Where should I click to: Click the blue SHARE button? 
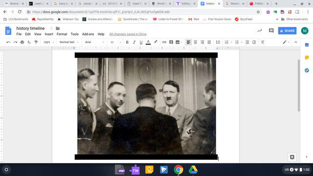tap(287, 31)
